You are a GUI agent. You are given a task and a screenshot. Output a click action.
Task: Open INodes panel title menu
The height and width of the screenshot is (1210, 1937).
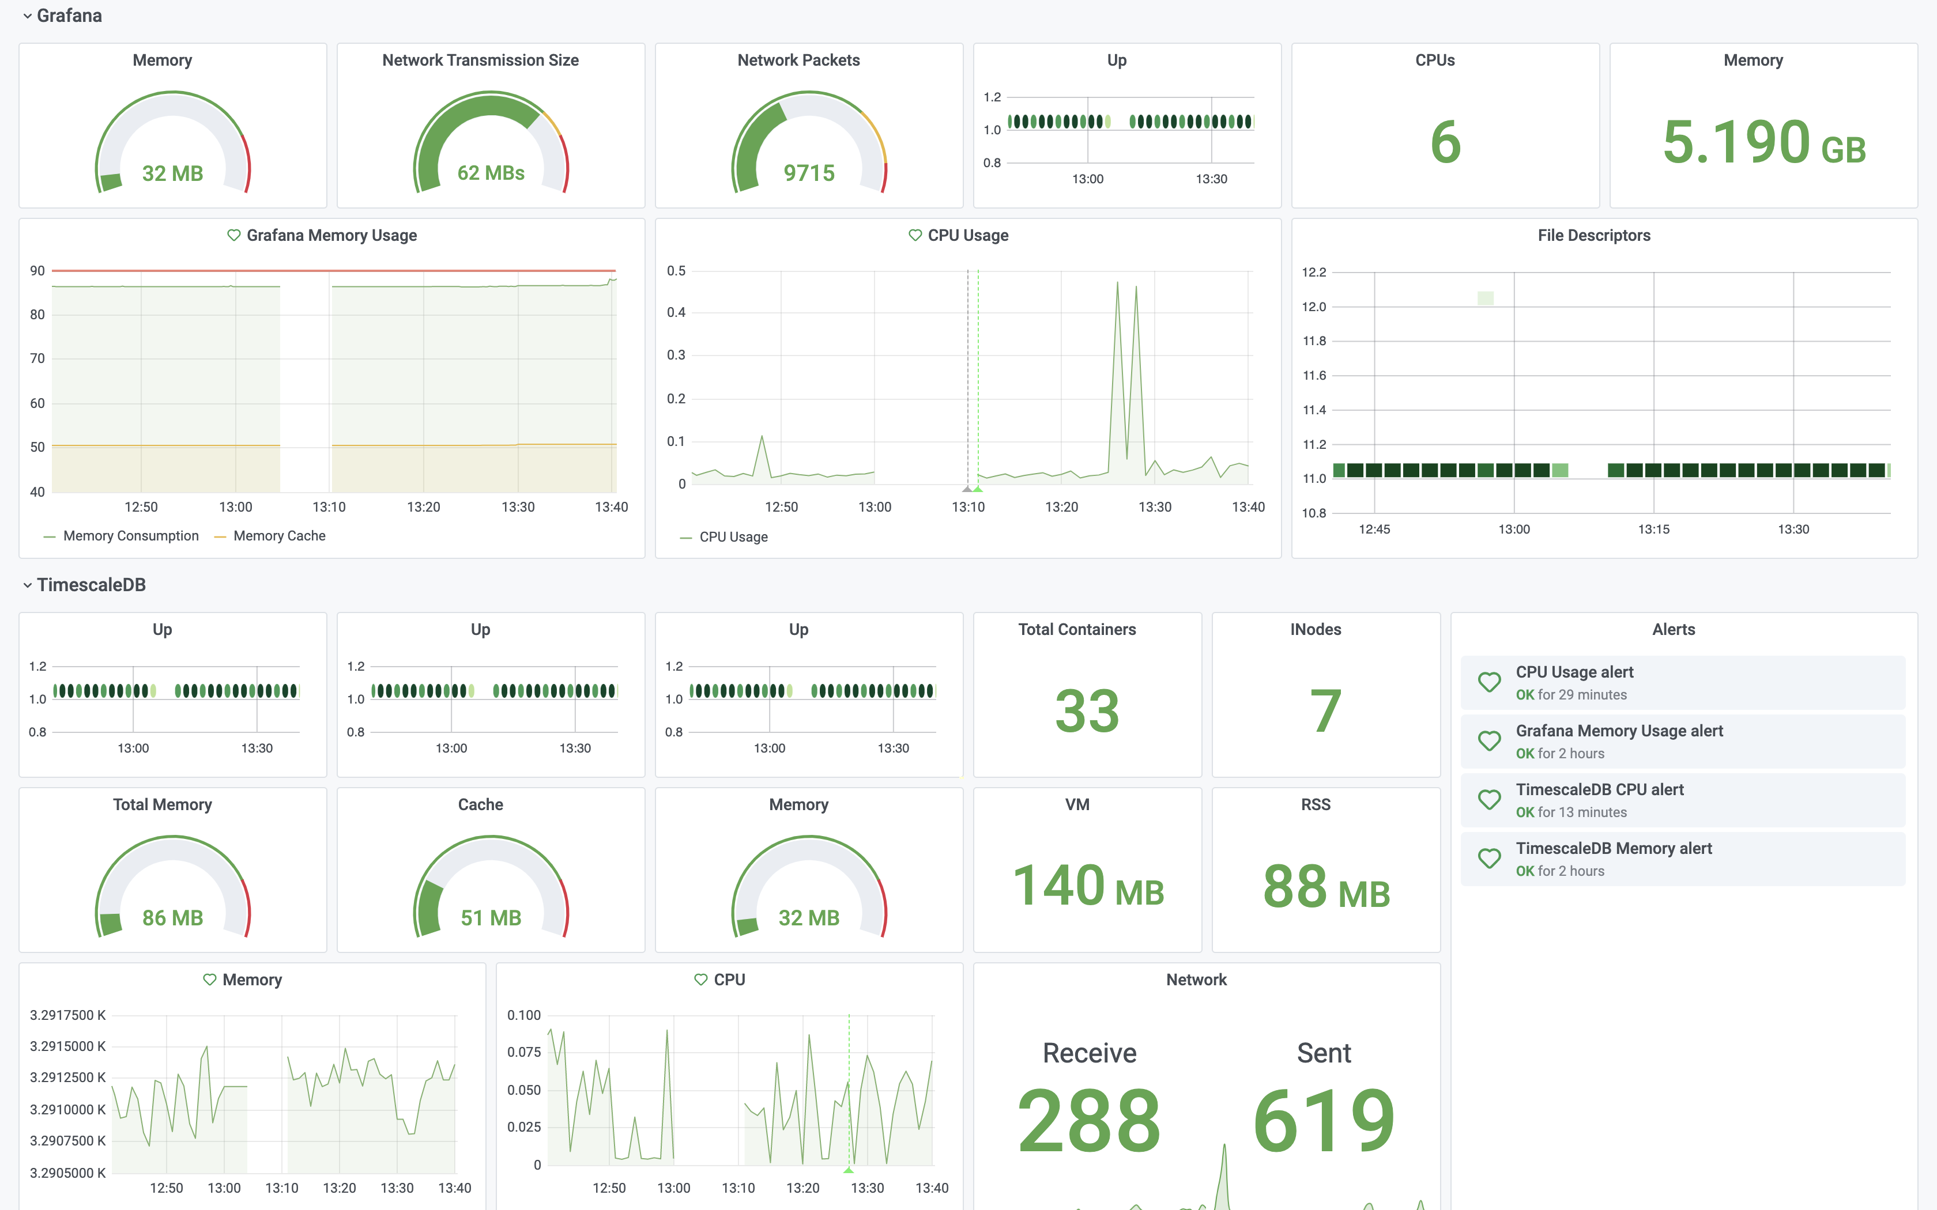pyautogui.click(x=1315, y=629)
